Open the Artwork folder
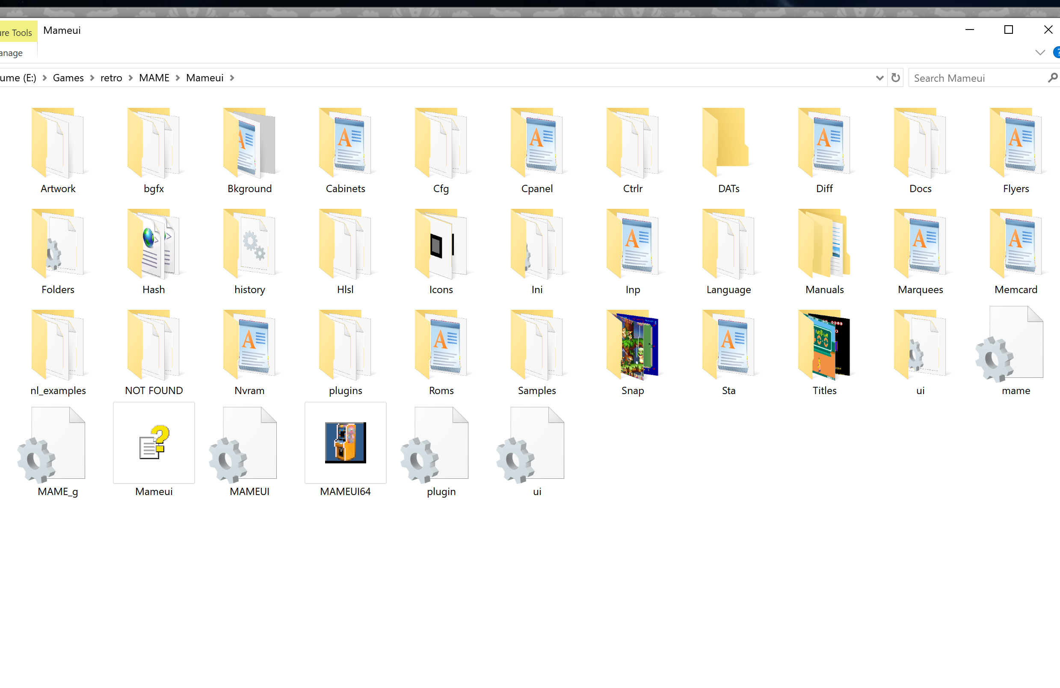1060x688 pixels. tap(58, 151)
